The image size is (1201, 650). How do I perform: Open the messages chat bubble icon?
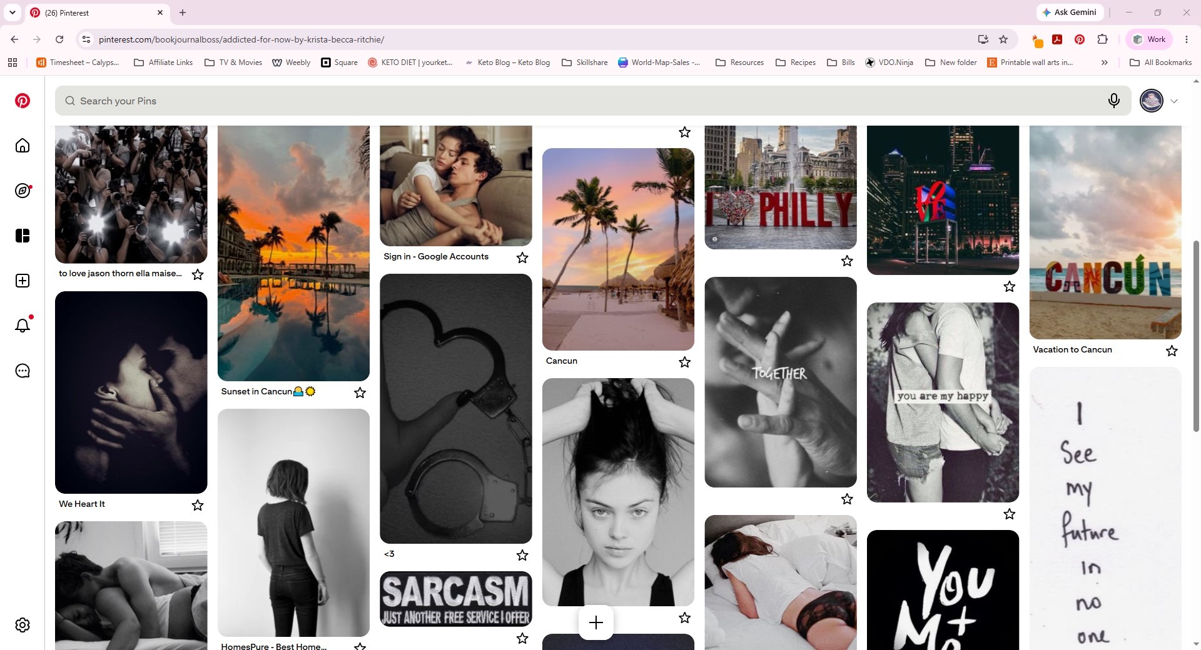(x=23, y=371)
